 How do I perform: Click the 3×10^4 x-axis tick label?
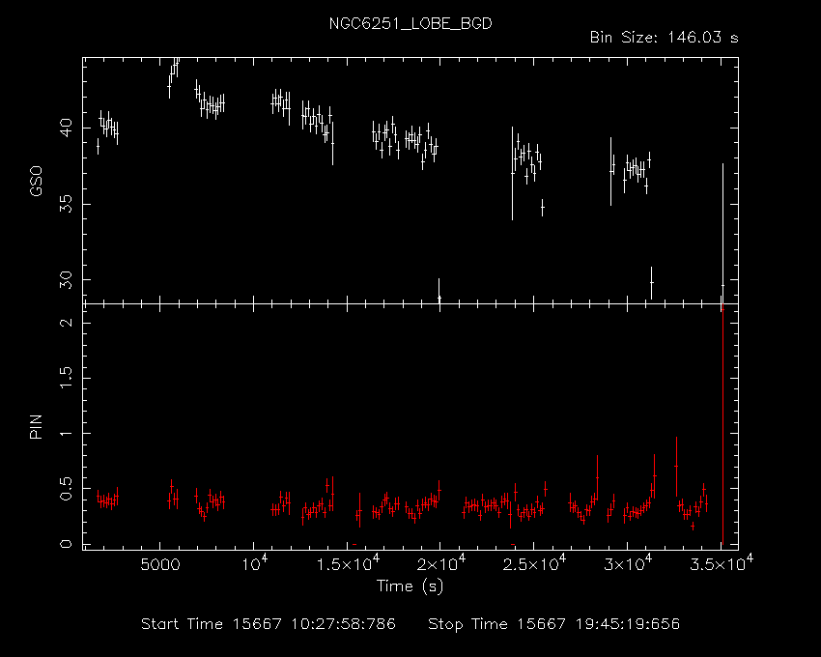pyautogui.click(x=628, y=563)
